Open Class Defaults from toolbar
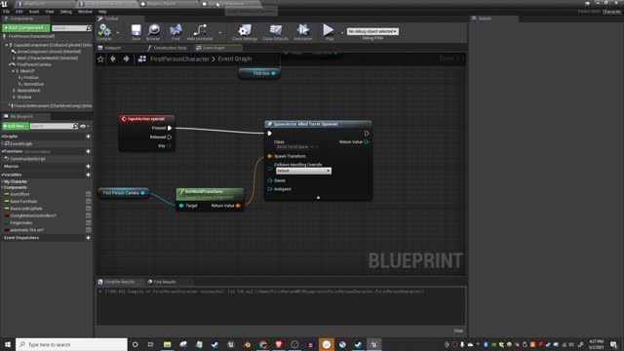 pos(275,32)
